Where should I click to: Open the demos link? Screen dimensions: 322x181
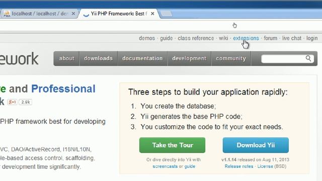click(x=147, y=38)
